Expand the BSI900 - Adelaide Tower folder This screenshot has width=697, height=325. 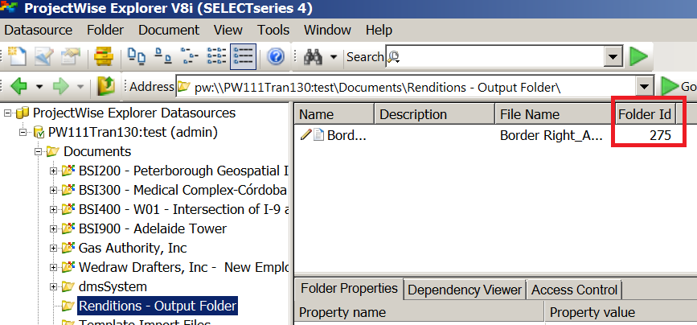pos(53,229)
